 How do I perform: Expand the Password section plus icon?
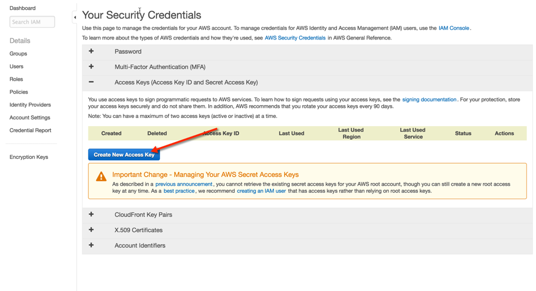pyautogui.click(x=91, y=51)
